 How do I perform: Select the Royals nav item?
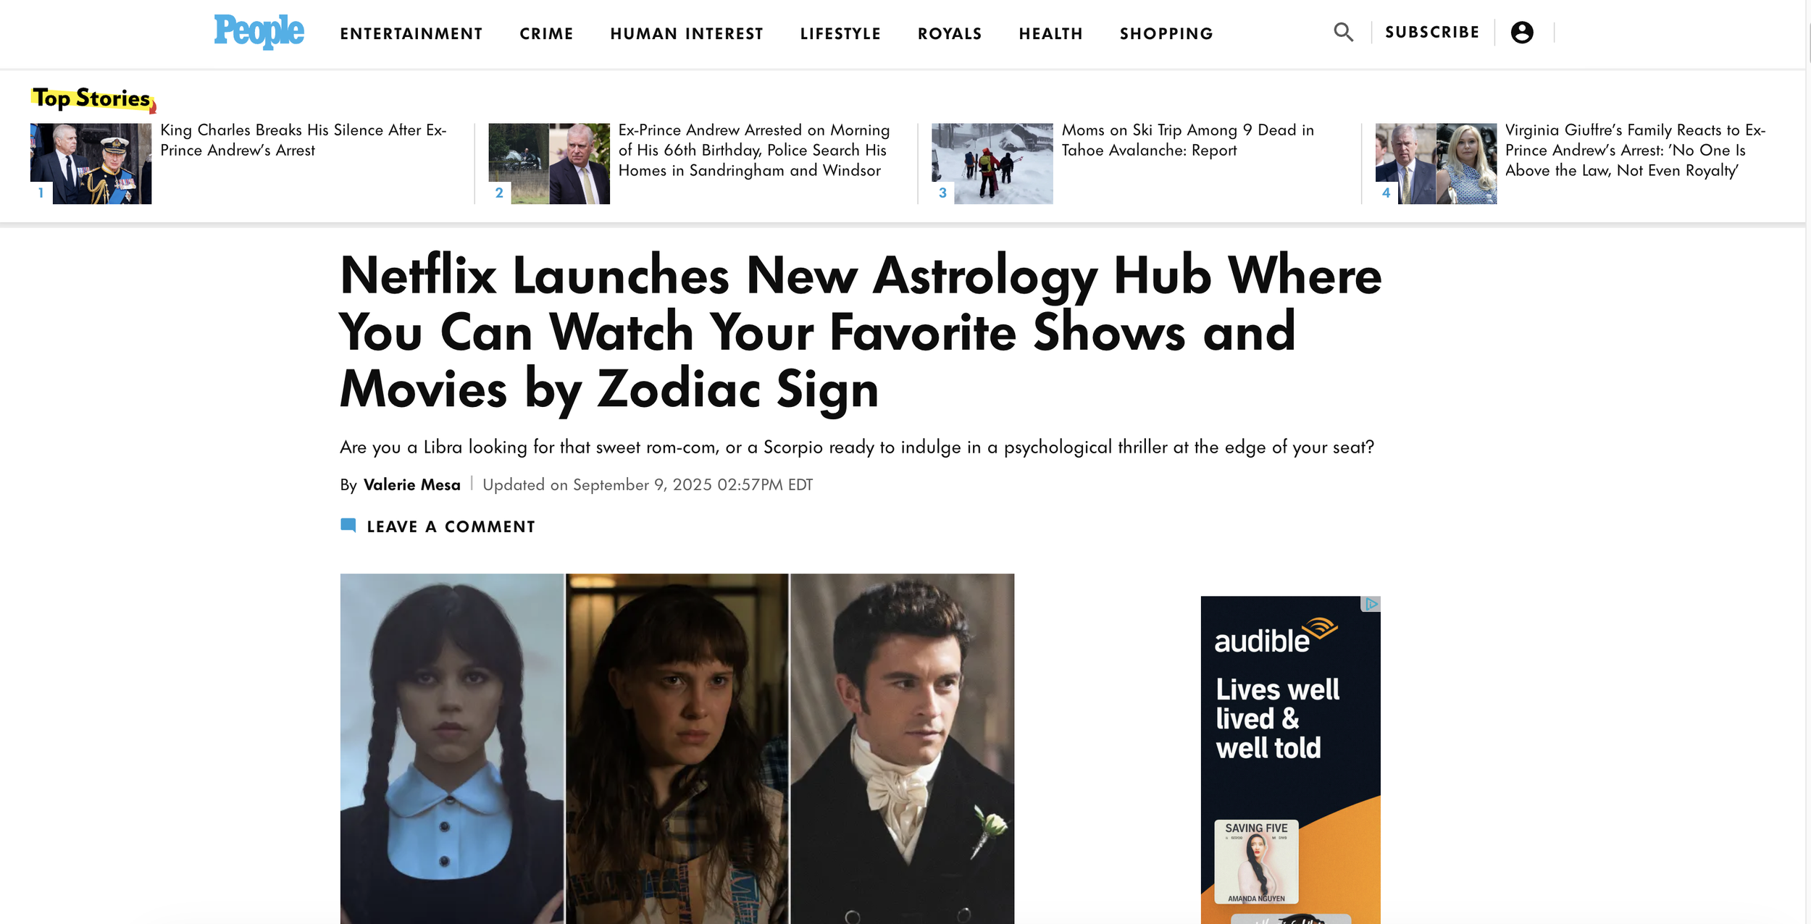pyautogui.click(x=950, y=34)
